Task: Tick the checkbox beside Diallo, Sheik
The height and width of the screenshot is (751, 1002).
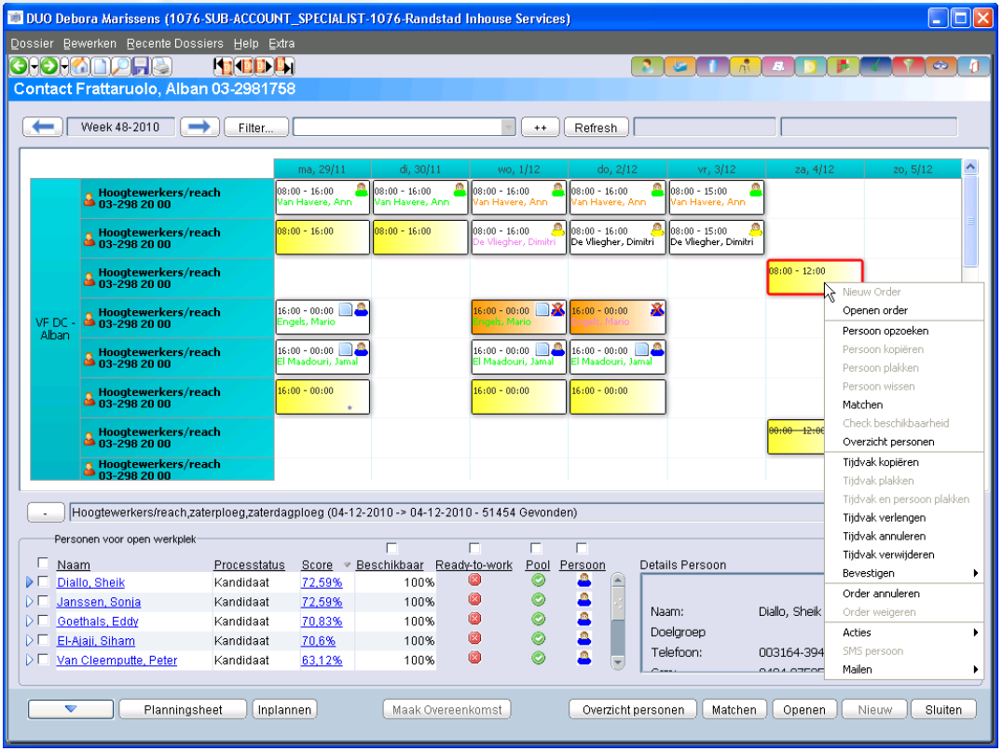Action: coord(43,582)
